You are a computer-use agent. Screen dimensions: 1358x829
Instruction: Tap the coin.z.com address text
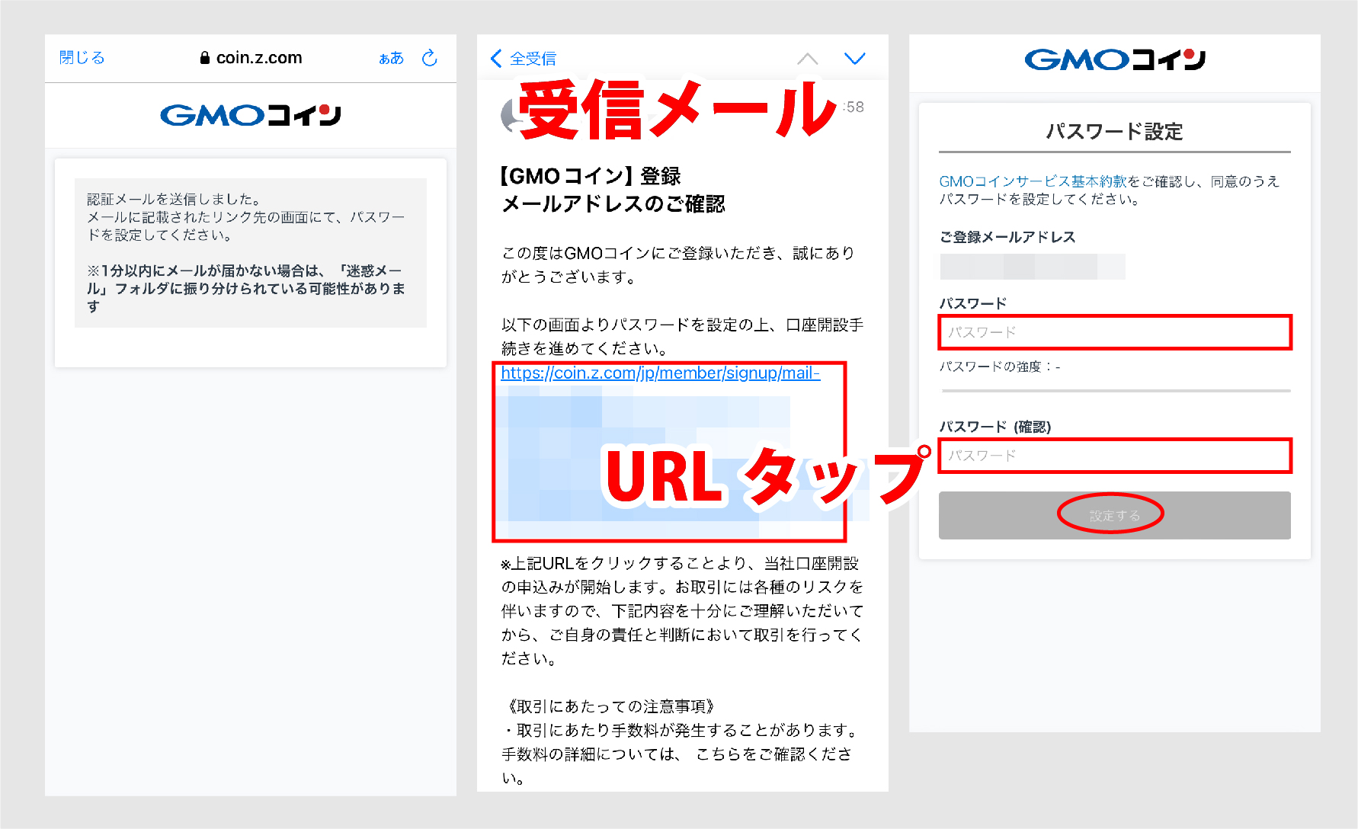pyautogui.click(x=259, y=58)
